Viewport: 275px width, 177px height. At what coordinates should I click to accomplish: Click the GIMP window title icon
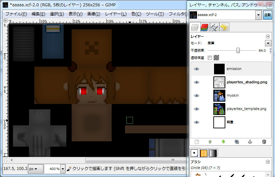(x=5, y=5)
